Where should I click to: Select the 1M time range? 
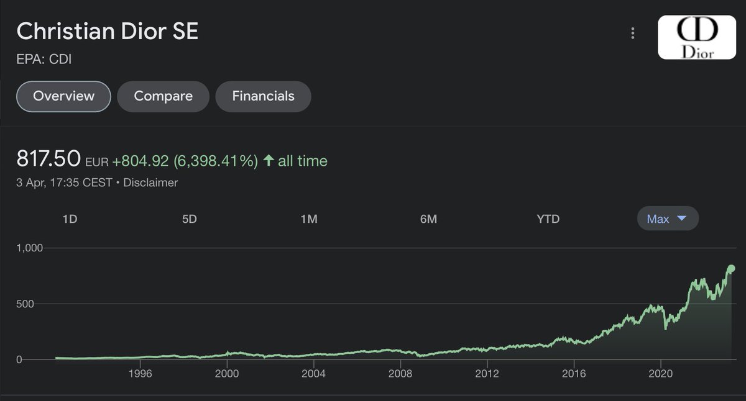coord(309,219)
